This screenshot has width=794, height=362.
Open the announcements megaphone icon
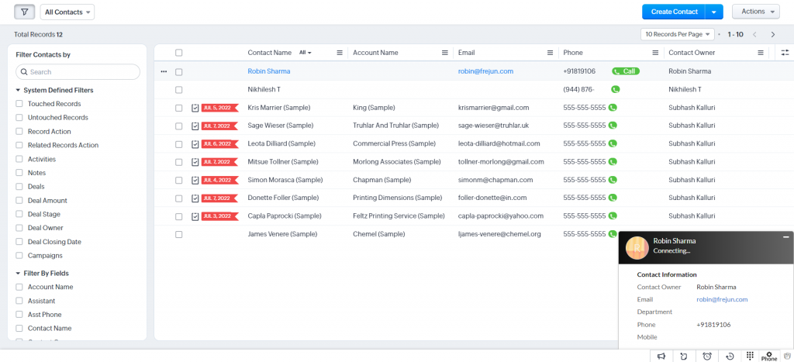point(661,356)
